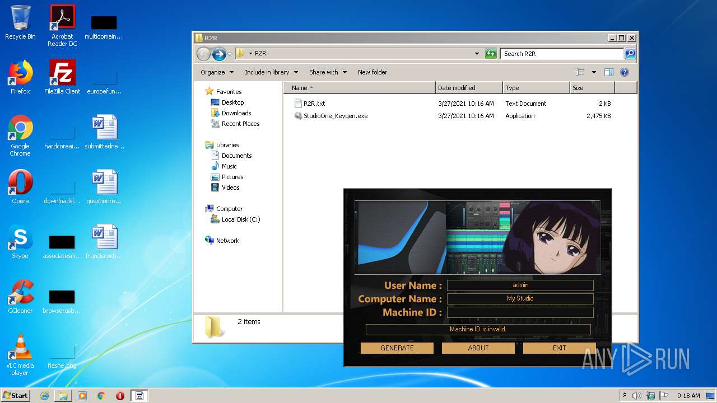Launch Skype desktop shortcut
The image size is (717, 403).
(20, 242)
